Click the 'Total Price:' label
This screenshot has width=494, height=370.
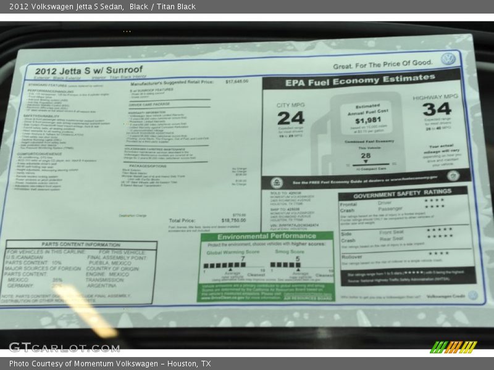182,221
